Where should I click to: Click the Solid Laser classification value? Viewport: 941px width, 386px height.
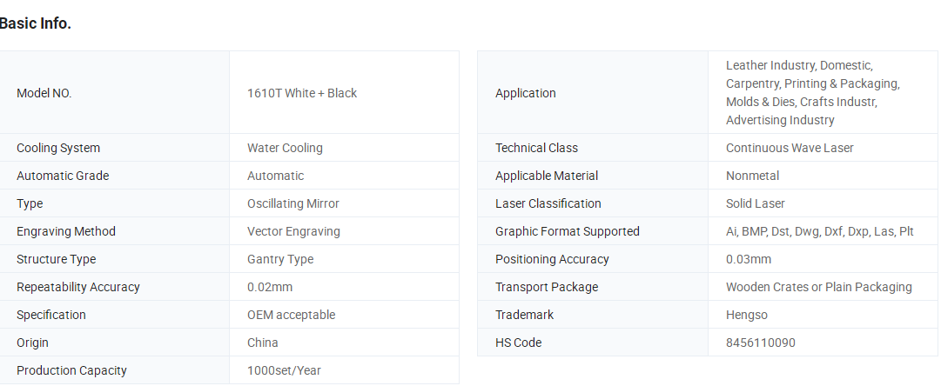(755, 203)
